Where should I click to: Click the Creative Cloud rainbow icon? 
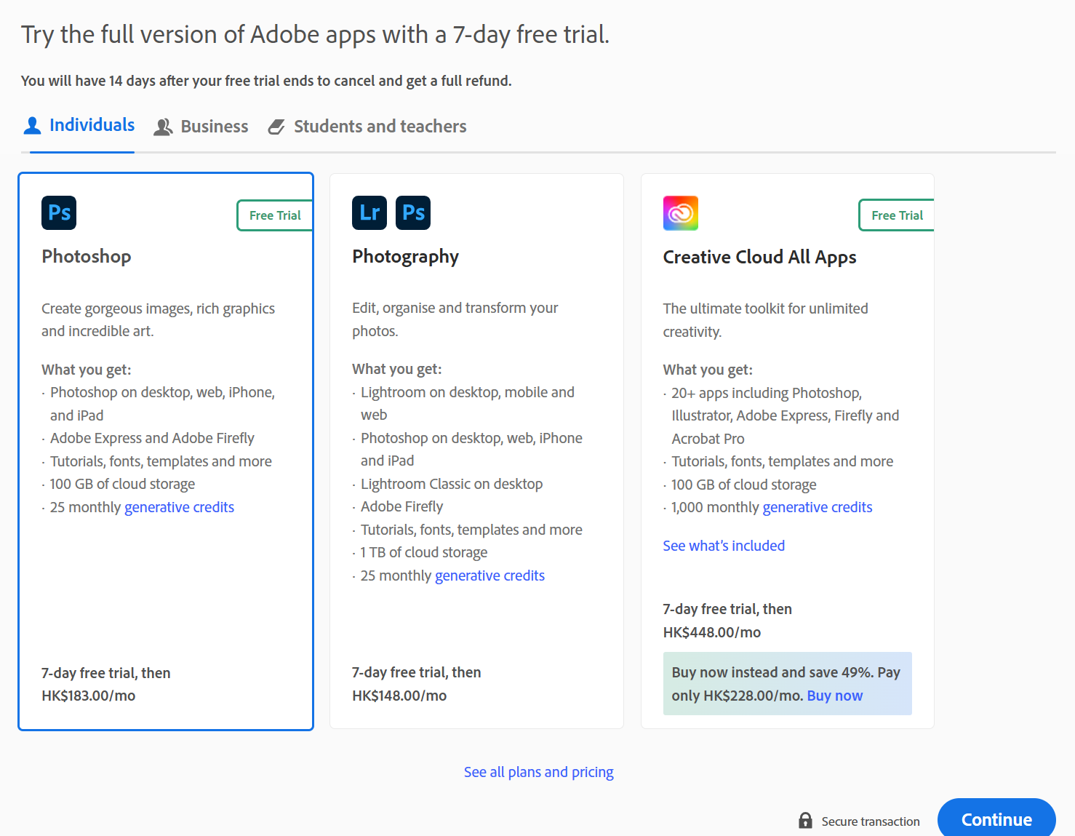tap(681, 213)
